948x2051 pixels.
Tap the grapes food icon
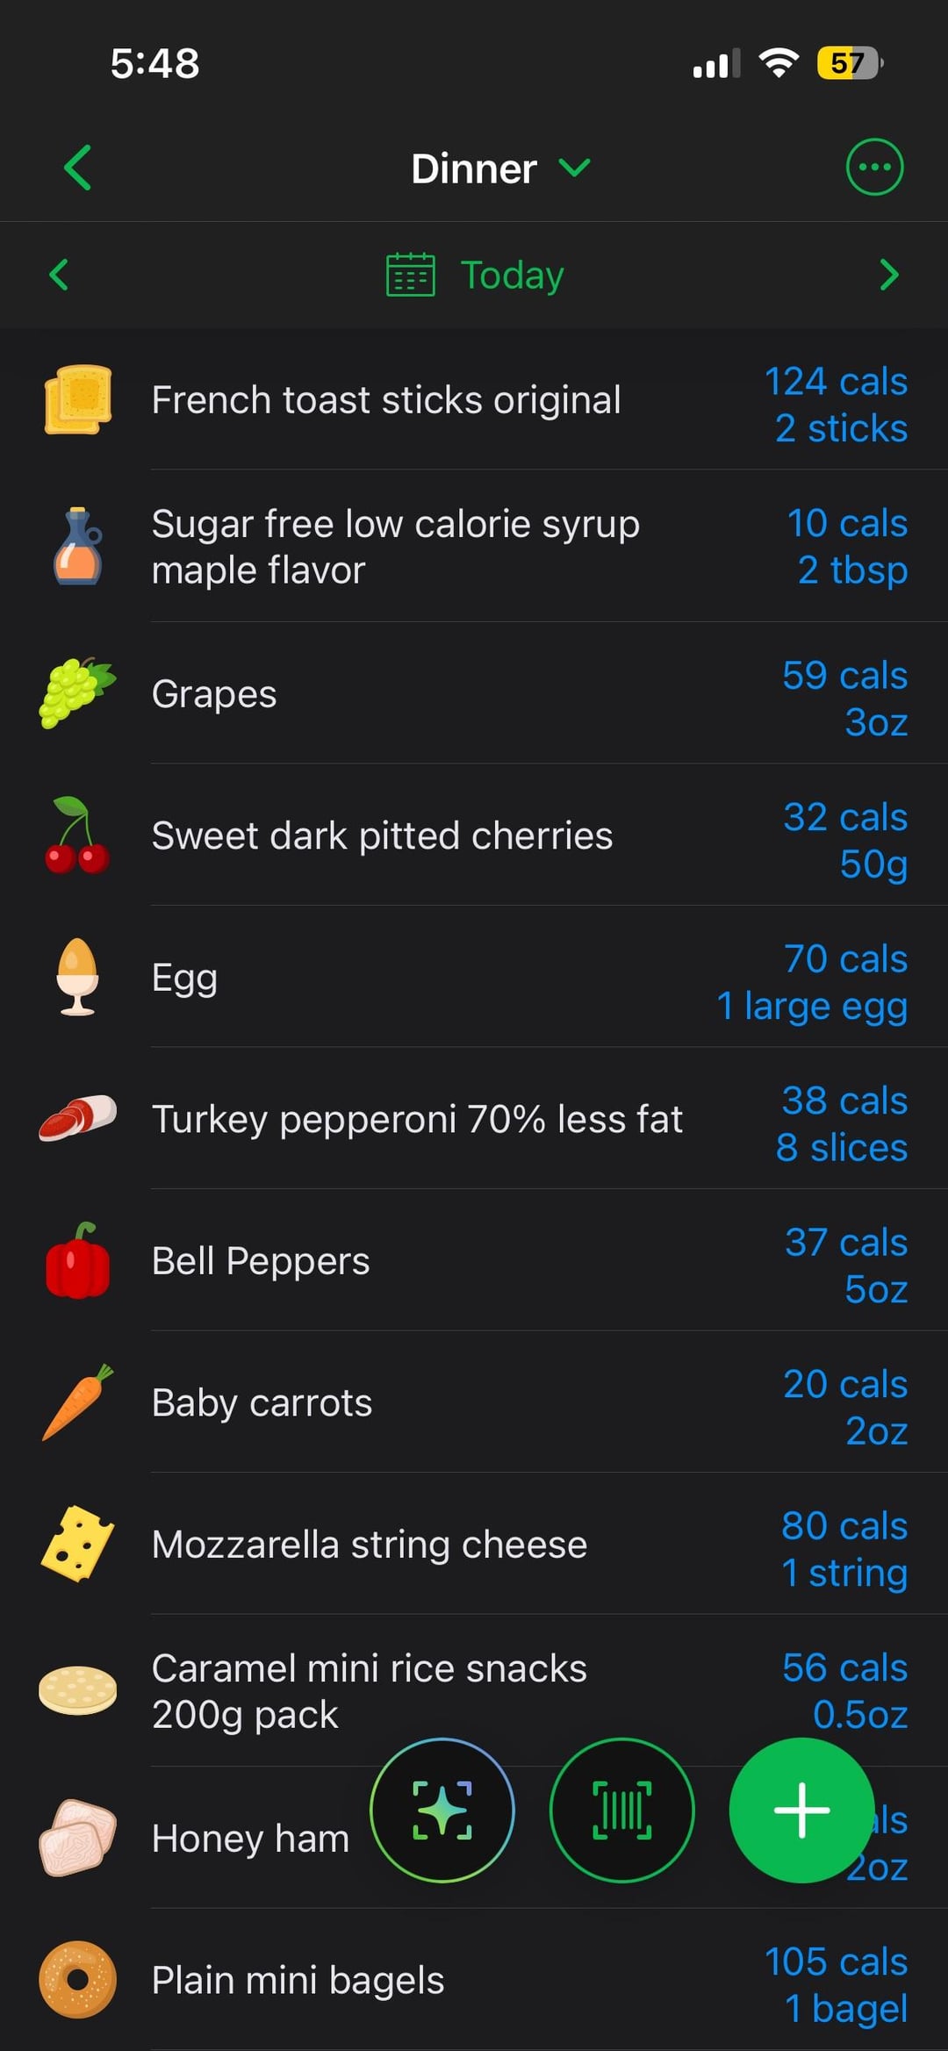(x=77, y=693)
